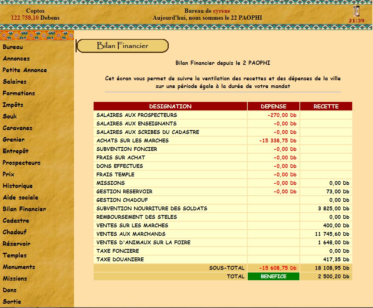Image resolution: width=373 pixels, height=308 pixels.
Task: Open Caravanes from the sidebar
Action: [17, 128]
